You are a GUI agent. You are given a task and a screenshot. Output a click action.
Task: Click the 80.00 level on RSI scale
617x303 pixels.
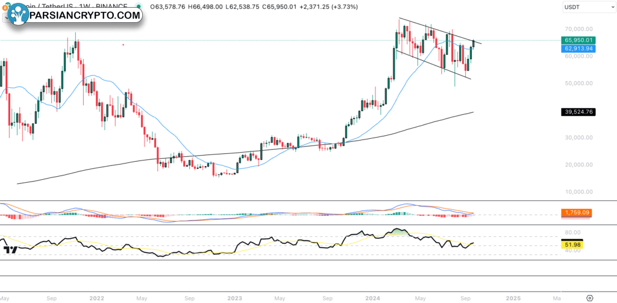pos(574,232)
